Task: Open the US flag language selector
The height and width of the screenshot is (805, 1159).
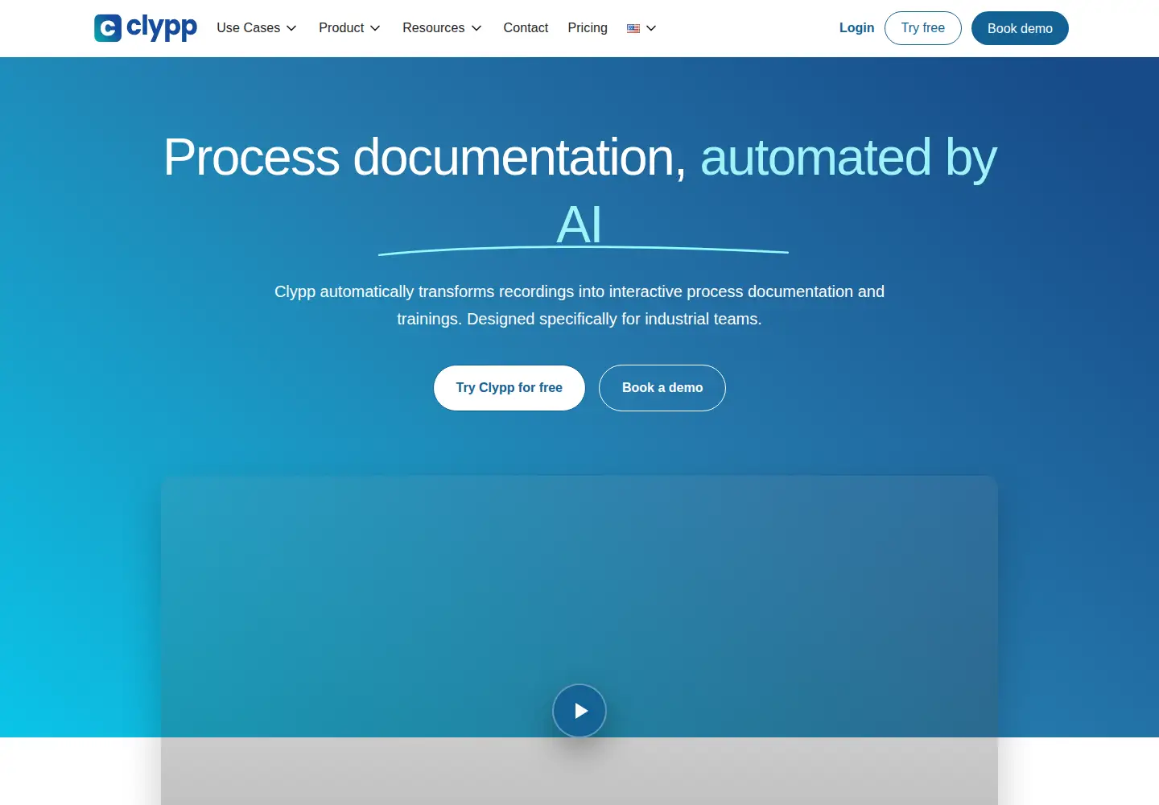Action: point(641,28)
